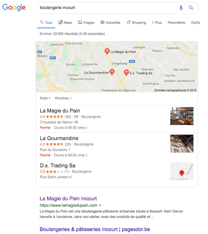Image resolution: width=208 pixels, height=234 pixels.
Task: Open lamagiedupain.com URL dropdown arrow
Action: tap(100, 206)
